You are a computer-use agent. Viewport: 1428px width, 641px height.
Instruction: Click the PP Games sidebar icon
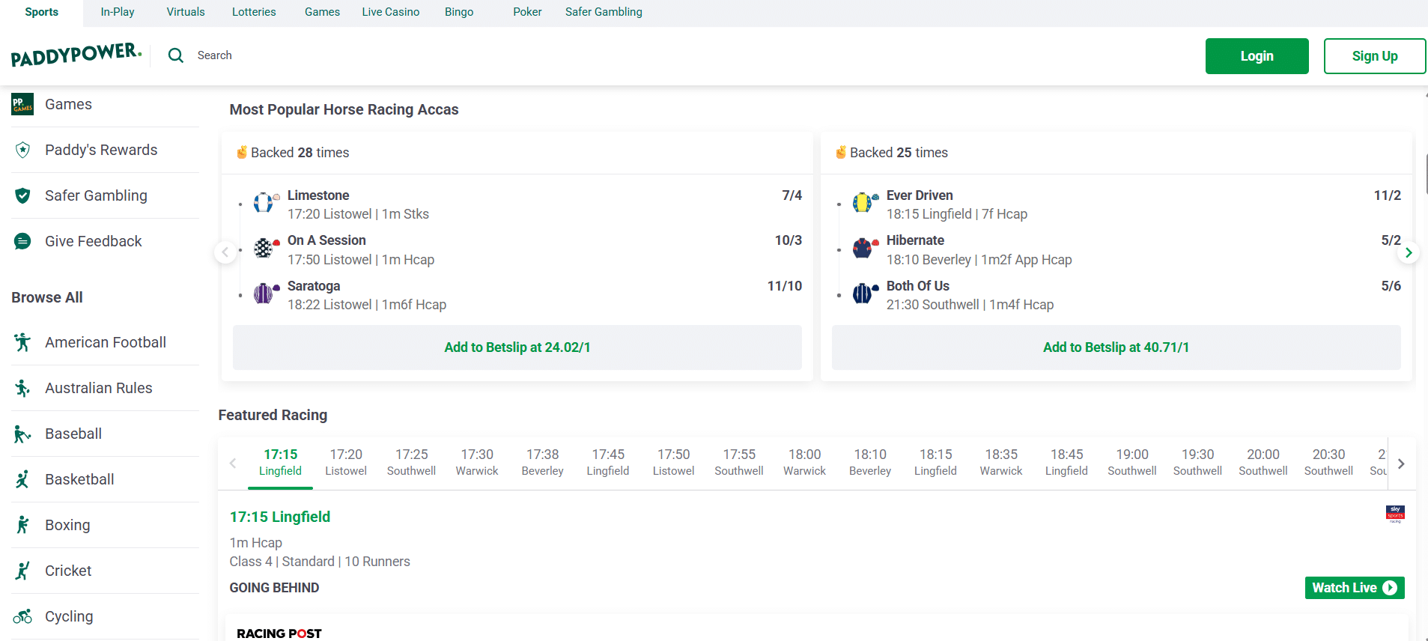(x=22, y=104)
